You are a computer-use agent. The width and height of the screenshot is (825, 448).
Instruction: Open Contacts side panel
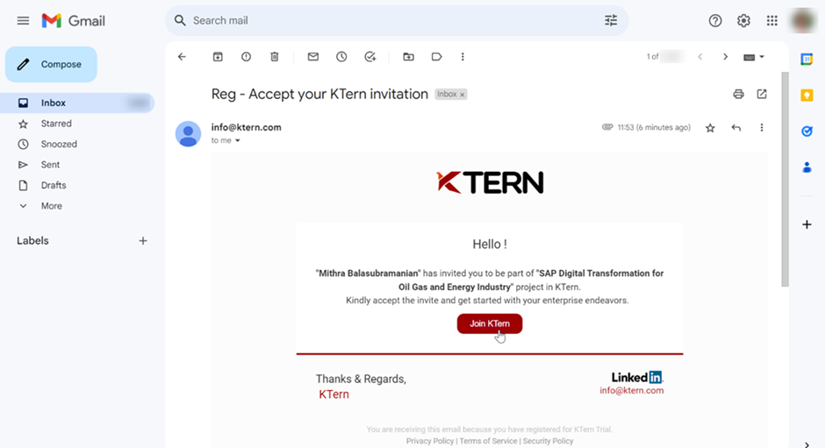click(807, 167)
